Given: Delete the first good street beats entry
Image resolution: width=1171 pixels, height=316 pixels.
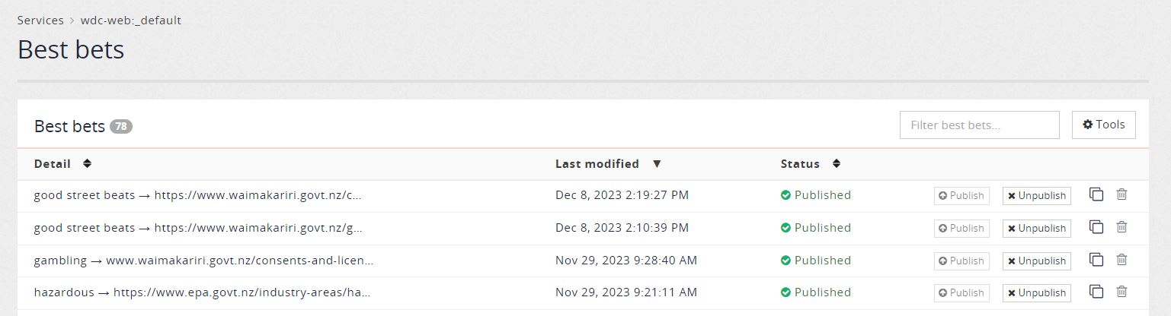Looking at the screenshot, I should 1121,194.
